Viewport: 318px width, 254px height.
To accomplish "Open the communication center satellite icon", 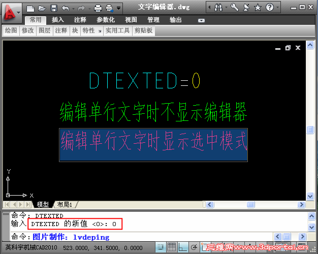I will pyautogui.click(x=246, y=8).
